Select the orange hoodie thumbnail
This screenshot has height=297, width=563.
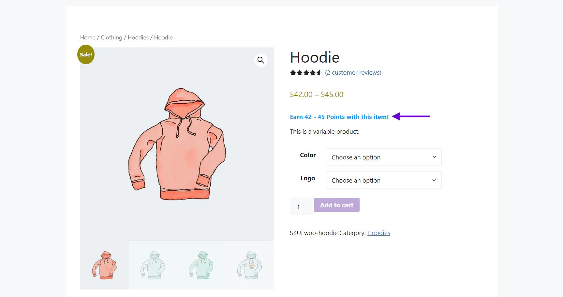[104, 265]
